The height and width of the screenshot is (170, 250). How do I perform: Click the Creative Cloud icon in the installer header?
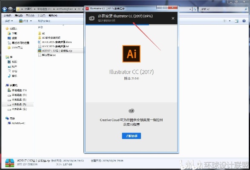(92, 18)
